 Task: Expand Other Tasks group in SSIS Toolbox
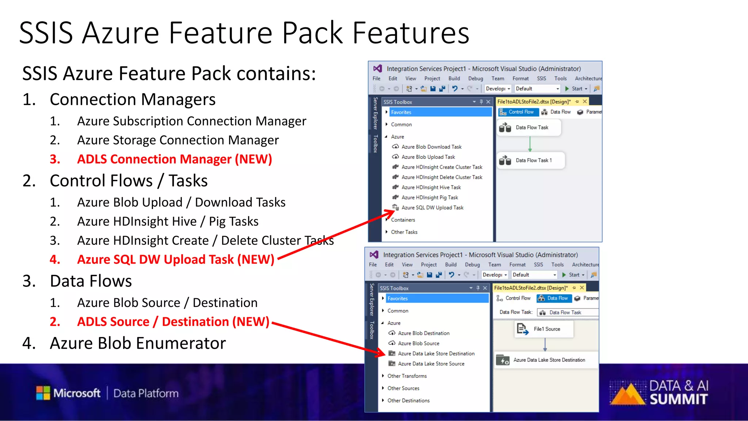click(x=386, y=232)
